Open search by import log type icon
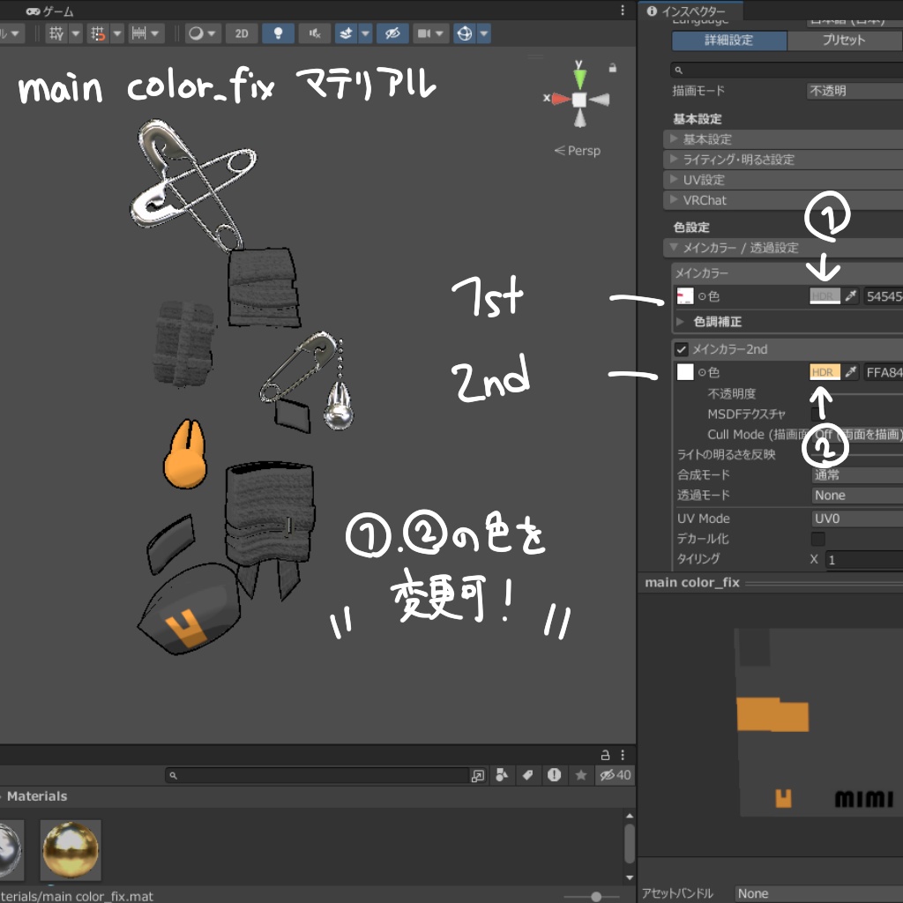903x903 pixels. pyautogui.click(x=554, y=775)
